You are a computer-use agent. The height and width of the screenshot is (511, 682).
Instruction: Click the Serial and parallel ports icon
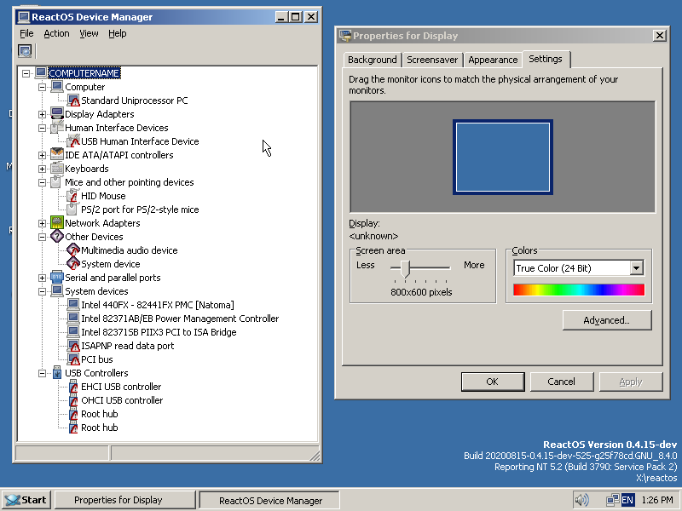pos(57,278)
